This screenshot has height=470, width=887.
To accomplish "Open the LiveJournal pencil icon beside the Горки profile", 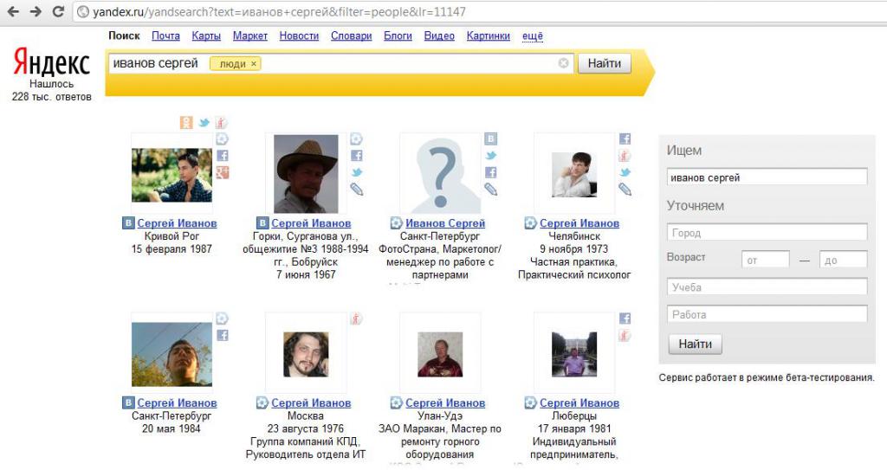I will point(356,190).
